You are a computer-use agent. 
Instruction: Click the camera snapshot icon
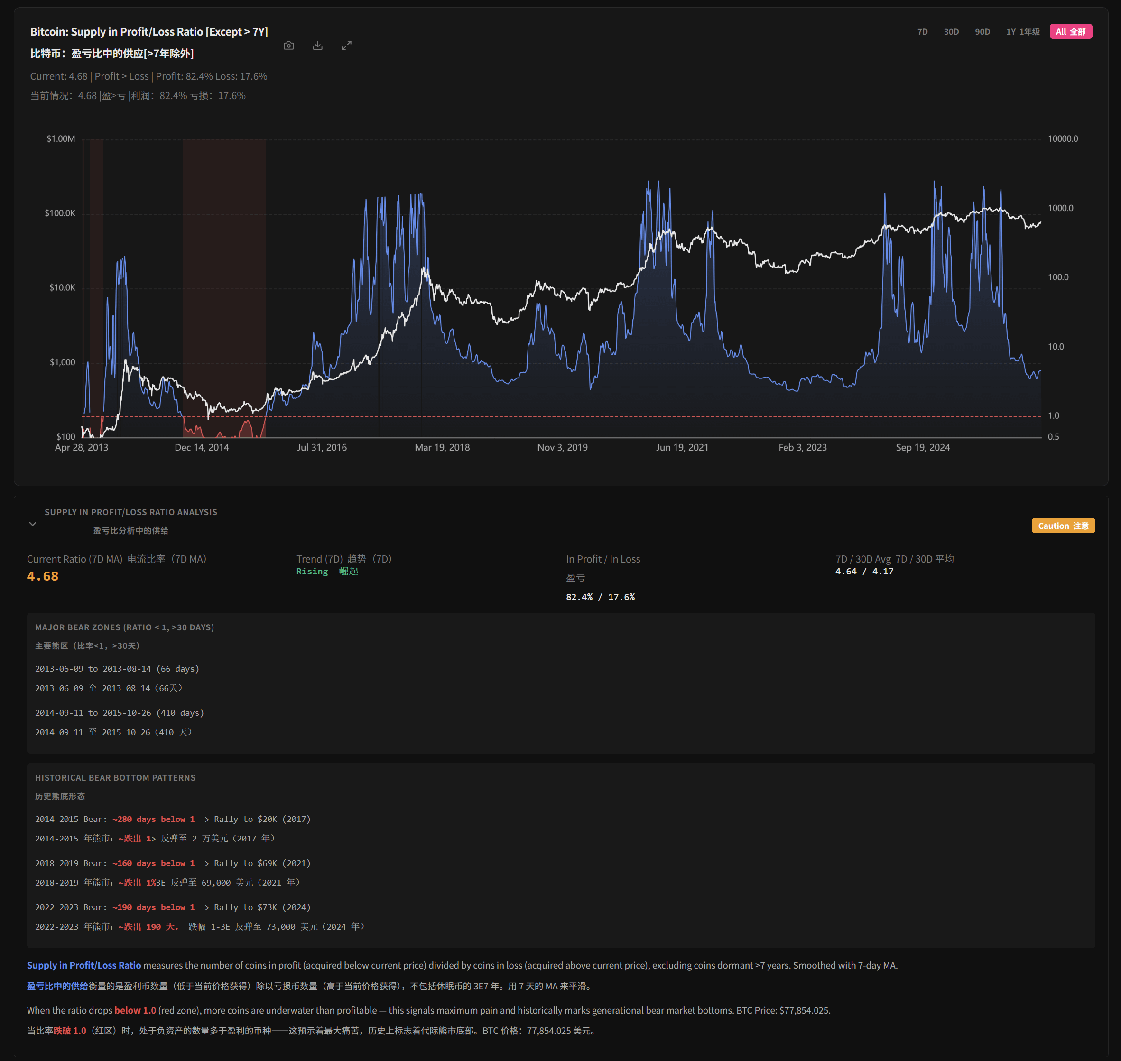tap(288, 46)
